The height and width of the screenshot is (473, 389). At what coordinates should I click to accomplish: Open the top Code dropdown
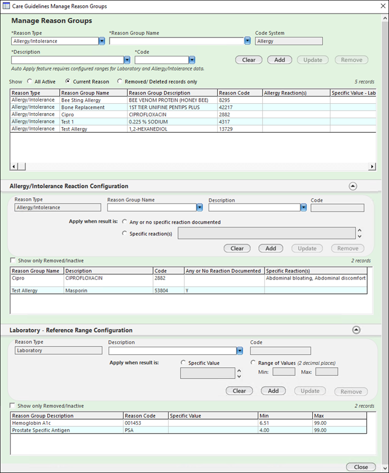pyautogui.click(x=192, y=60)
